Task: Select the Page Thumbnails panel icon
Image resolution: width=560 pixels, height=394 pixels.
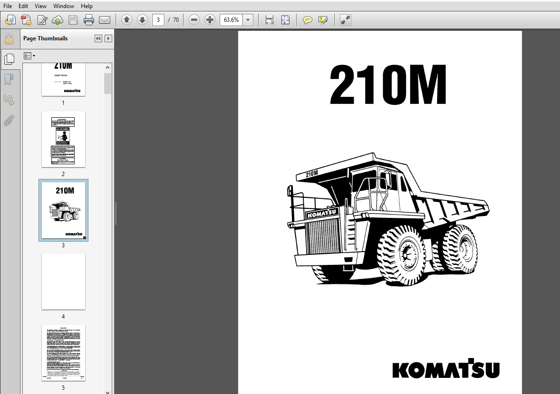Action: pos(10,59)
